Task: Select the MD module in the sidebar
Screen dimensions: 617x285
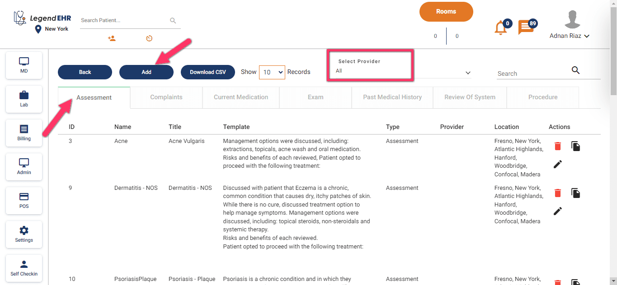Action: pyautogui.click(x=24, y=64)
